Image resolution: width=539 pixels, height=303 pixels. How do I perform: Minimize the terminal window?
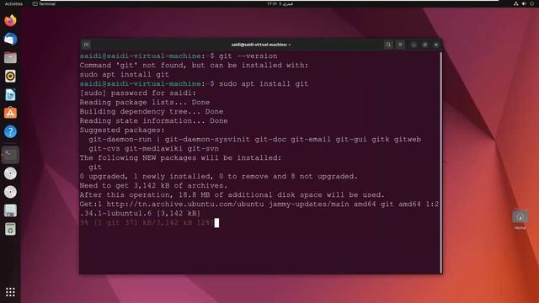click(x=414, y=45)
